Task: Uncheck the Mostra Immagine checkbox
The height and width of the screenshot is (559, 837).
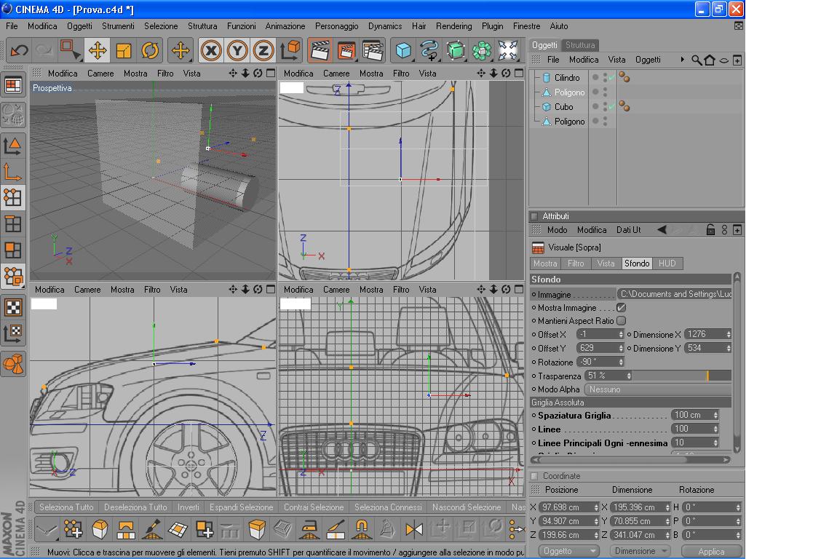Action: 621,308
